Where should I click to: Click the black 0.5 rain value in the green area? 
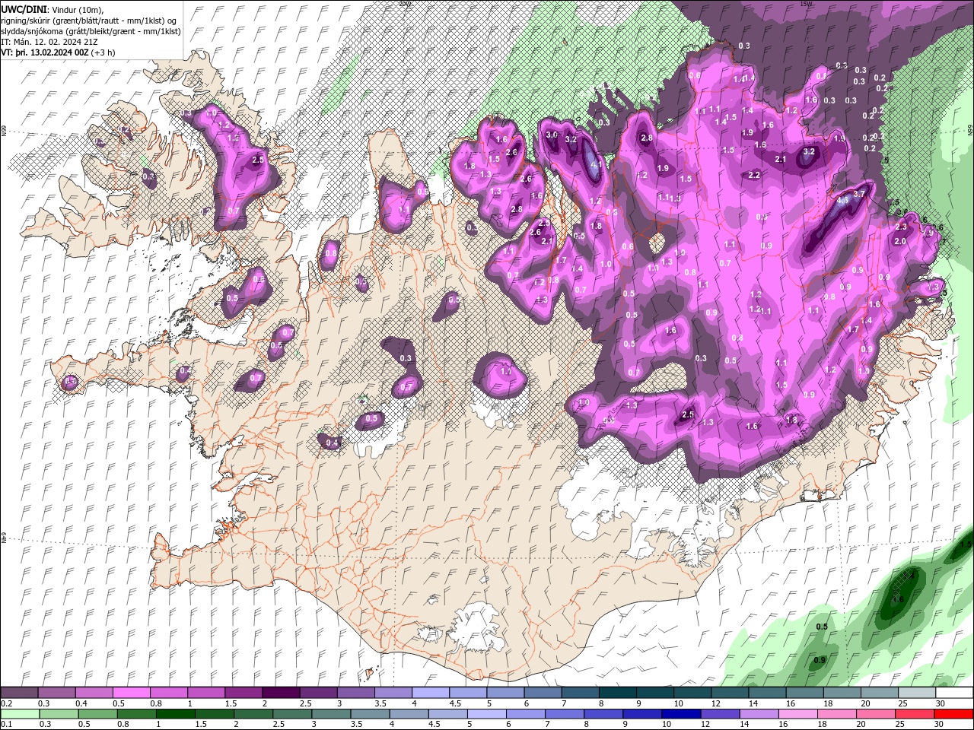[822, 627]
